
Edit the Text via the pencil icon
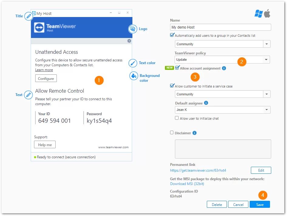[29, 94]
